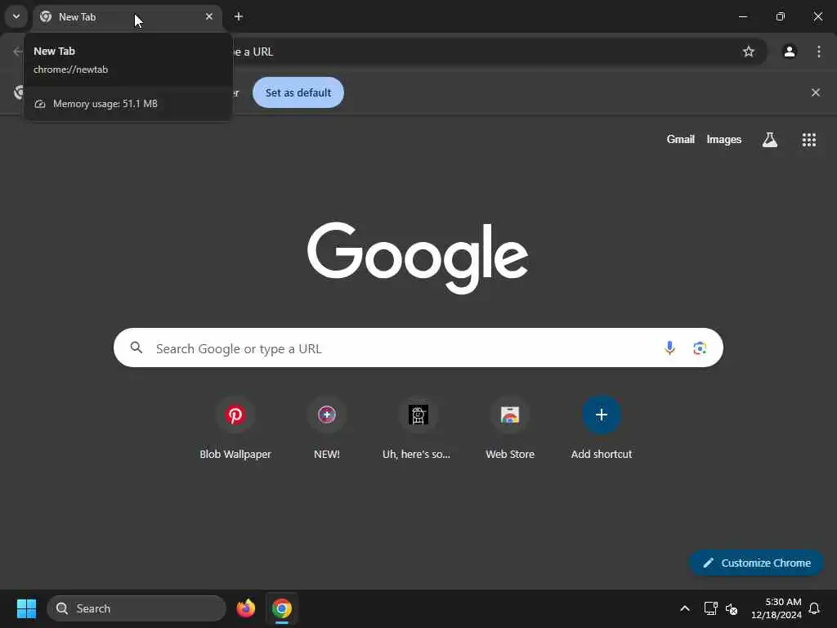
Task: Open Images link
Action: point(723,139)
